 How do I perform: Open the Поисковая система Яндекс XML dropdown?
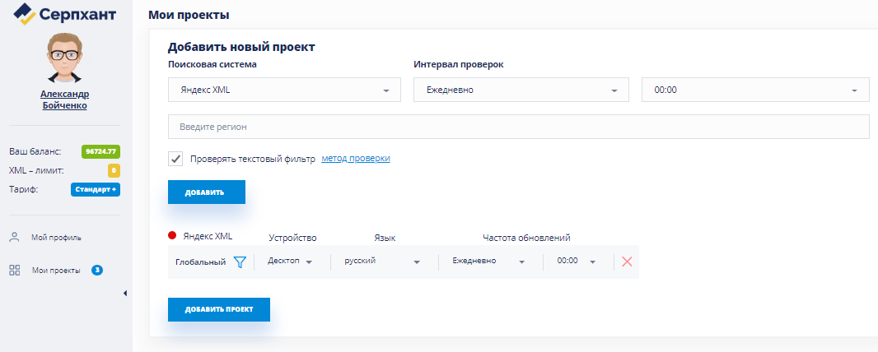(284, 90)
